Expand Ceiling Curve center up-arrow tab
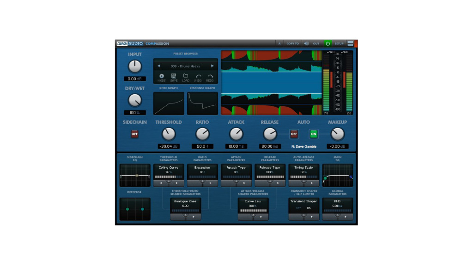Screen dimensions: 473x261 (169, 182)
